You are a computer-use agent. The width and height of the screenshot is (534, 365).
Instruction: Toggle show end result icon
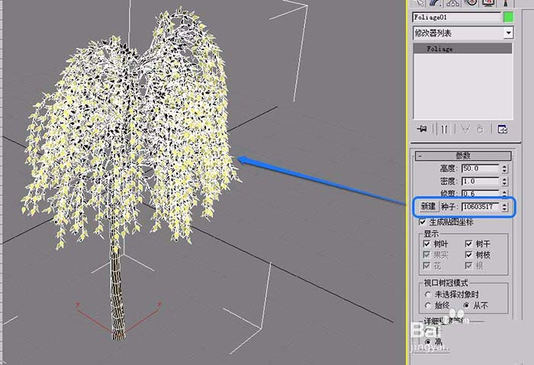coord(445,129)
